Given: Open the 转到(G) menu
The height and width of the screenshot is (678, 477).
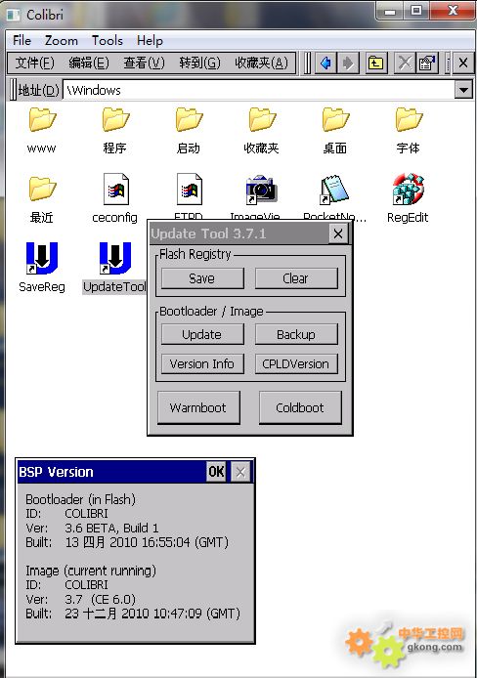Looking at the screenshot, I should click(199, 64).
